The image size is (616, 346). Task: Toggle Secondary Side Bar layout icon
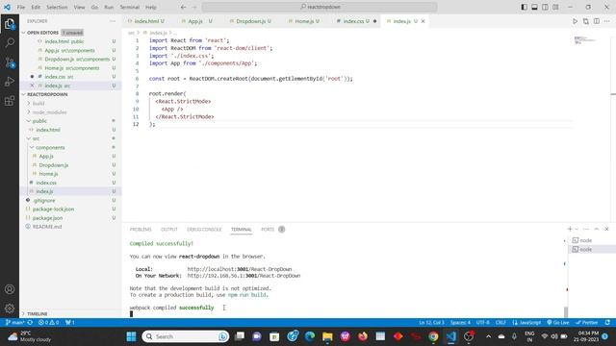[546, 7]
